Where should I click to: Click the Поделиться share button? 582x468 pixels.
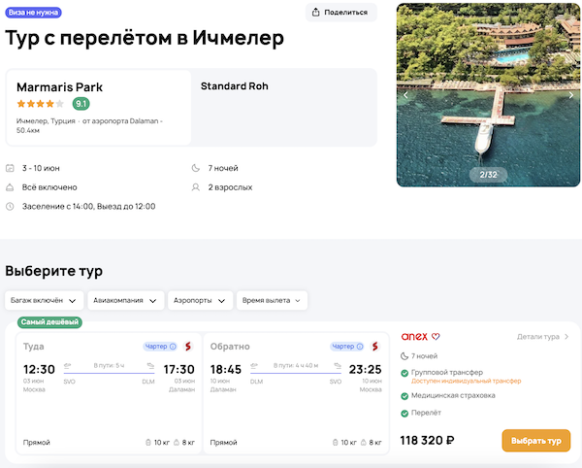tap(340, 13)
